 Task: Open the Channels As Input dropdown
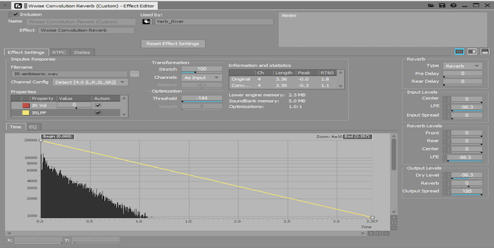point(202,78)
